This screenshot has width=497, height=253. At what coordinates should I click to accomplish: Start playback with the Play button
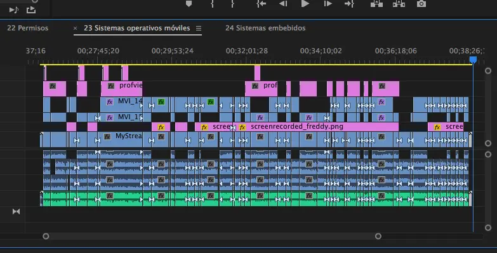point(305,3)
